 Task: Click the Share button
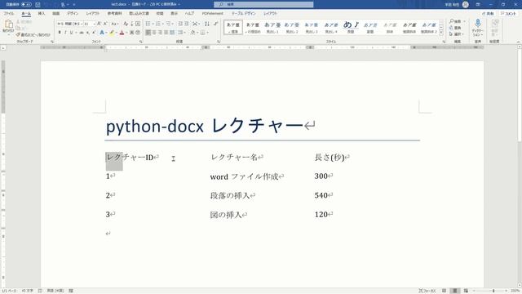click(488, 13)
